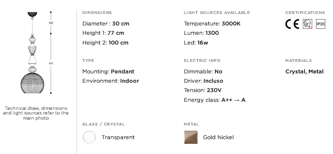Select the Transparent crystal swatch circle
333x154 pixels.
[x=89, y=137]
